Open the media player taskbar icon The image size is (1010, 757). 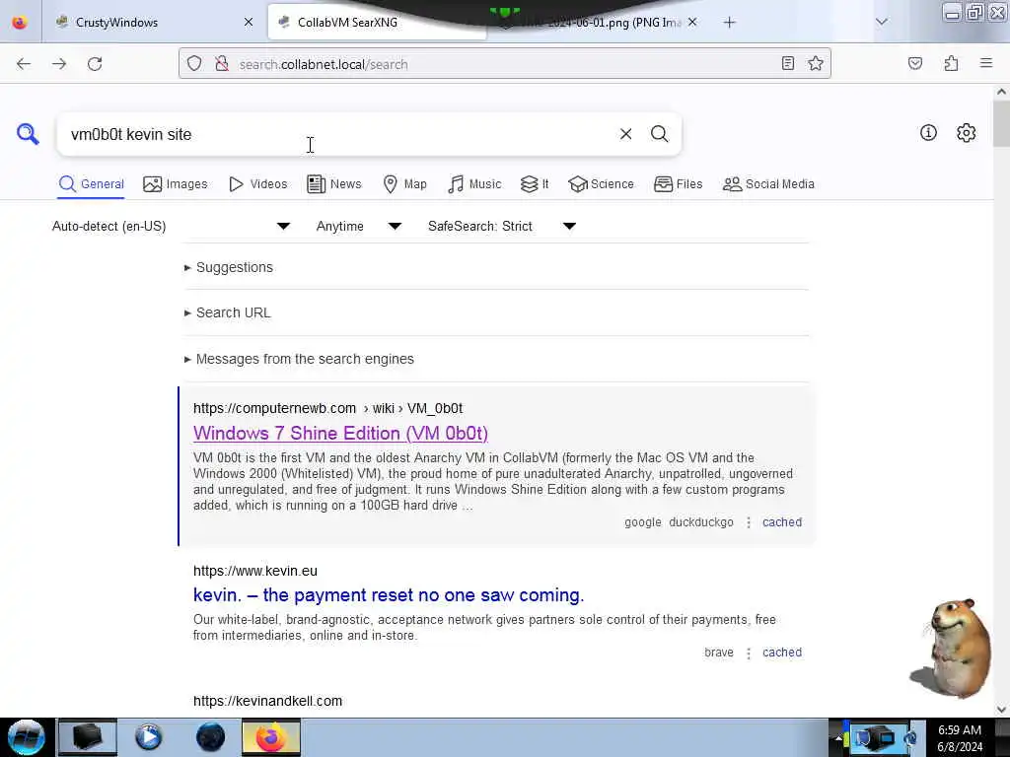pos(149,737)
